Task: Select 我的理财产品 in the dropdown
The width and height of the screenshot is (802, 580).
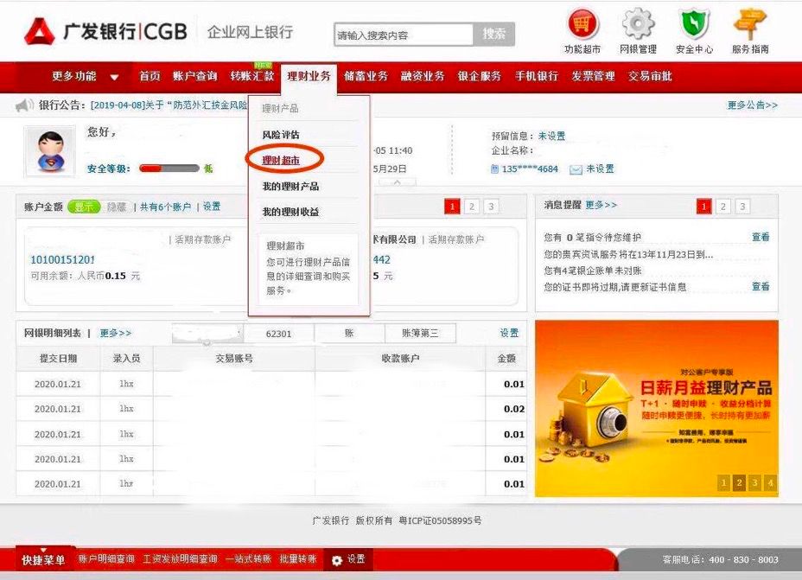Action: click(x=290, y=186)
